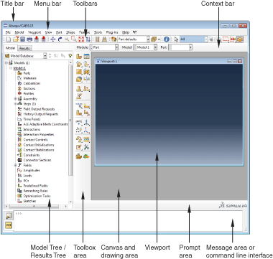Click the Open file folder icon

point(16,39)
